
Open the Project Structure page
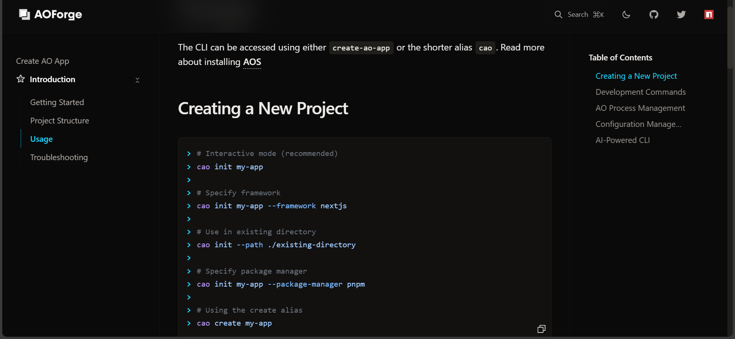click(59, 121)
